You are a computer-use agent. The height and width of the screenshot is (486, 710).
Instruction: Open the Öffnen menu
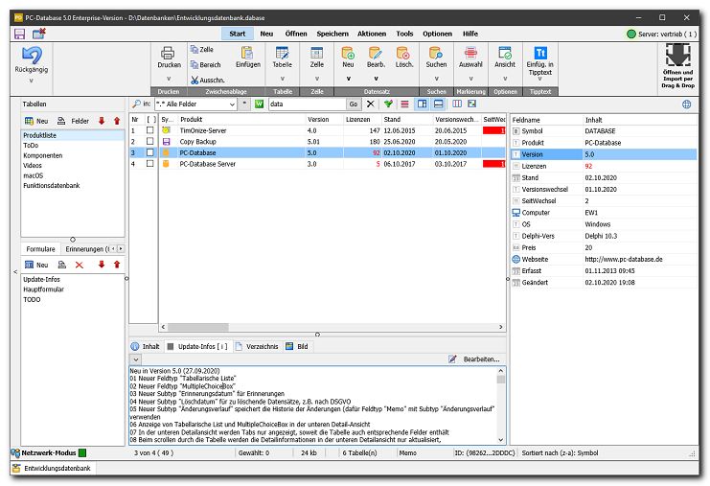pyautogui.click(x=296, y=34)
